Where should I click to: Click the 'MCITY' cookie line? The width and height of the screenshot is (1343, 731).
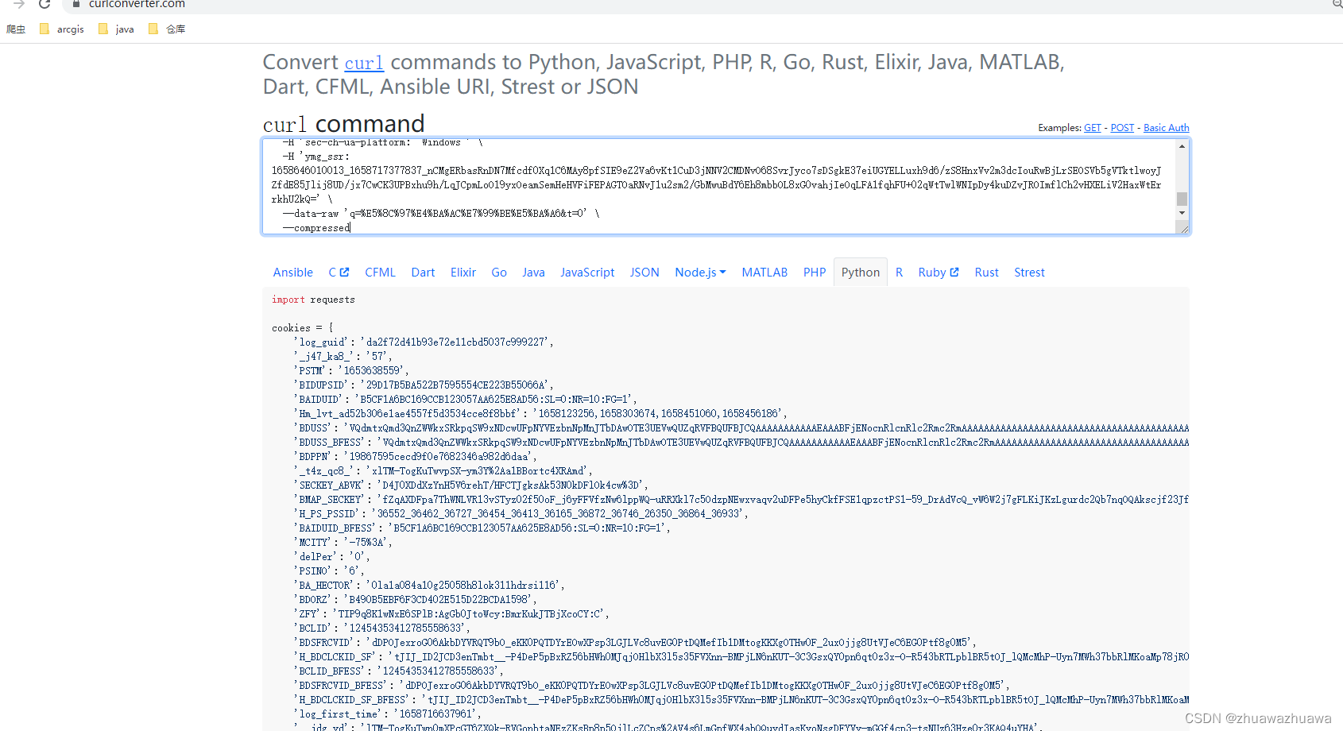coord(343,543)
